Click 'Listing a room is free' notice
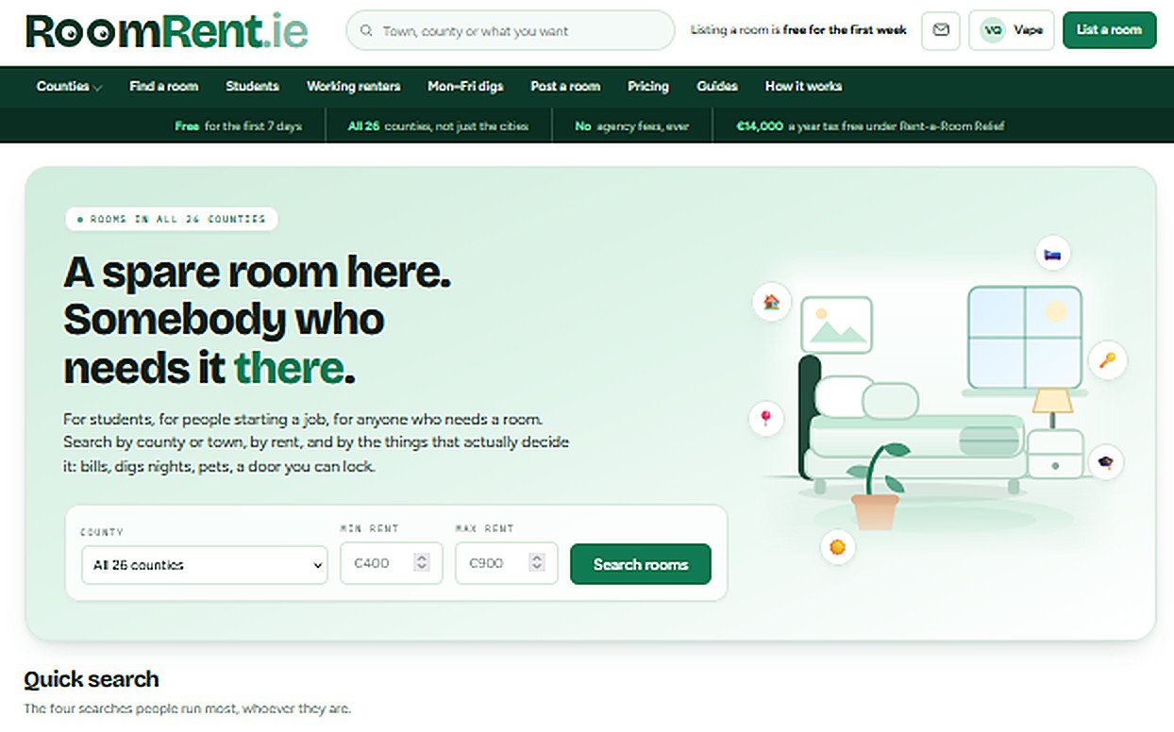 (x=798, y=30)
